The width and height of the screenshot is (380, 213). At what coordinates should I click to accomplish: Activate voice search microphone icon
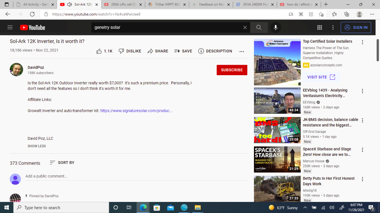pyautogui.click(x=275, y=27)
